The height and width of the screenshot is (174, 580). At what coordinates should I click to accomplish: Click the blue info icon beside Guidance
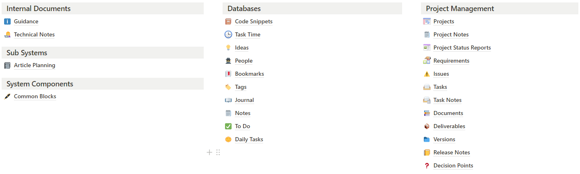[x=7, y=21]
